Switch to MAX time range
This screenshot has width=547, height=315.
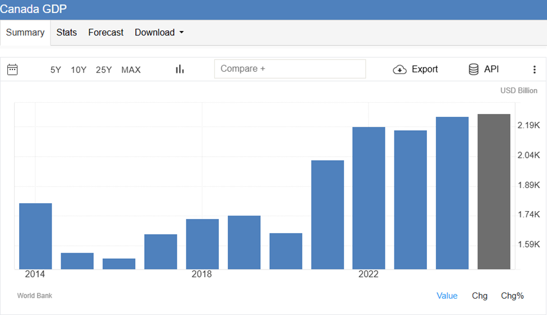click(131, 70)
